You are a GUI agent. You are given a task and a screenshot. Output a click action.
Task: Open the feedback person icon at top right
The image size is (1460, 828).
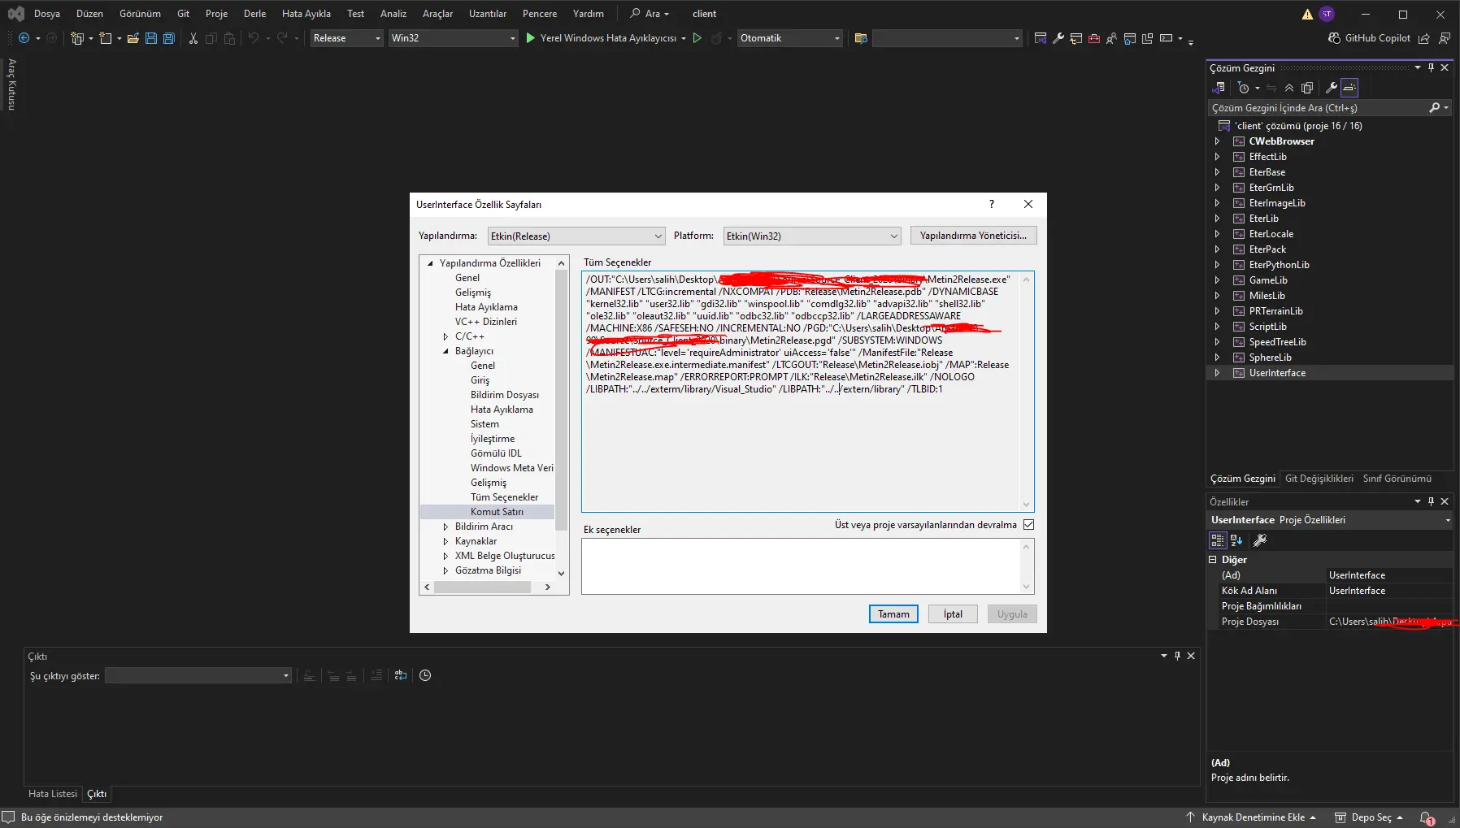point(1445,38)
